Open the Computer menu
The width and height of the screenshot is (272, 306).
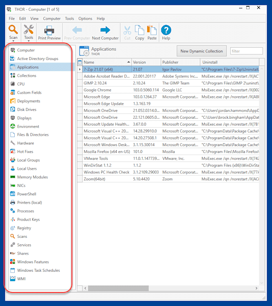pos(52,18)
